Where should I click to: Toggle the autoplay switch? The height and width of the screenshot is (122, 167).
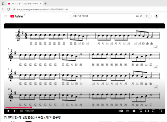(x=121, y=111)
